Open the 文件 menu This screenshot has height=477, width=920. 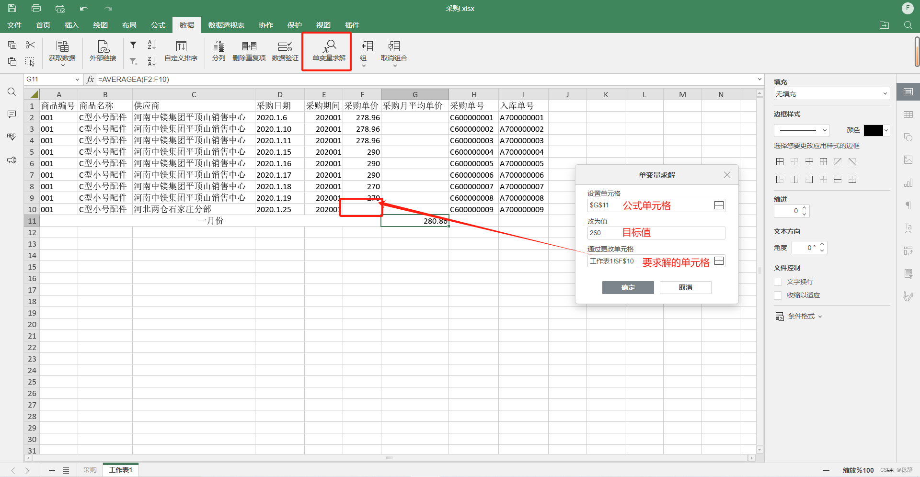tap(14, 25)
